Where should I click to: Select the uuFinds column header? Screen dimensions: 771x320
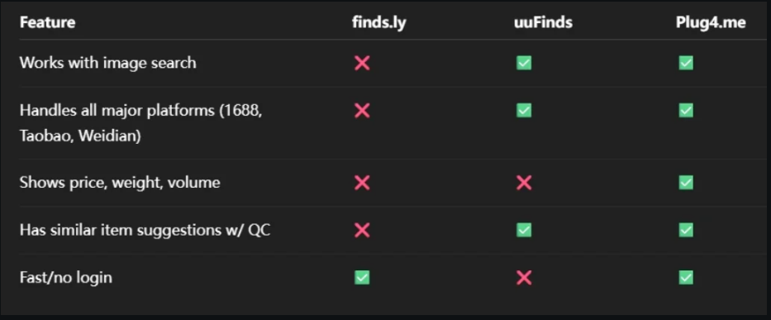coord(543,22)
